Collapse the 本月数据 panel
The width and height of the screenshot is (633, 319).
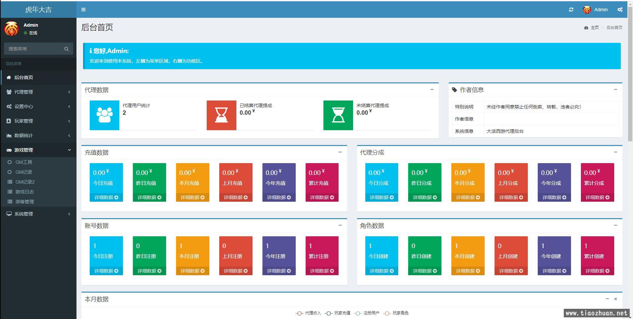pos(607,299)
